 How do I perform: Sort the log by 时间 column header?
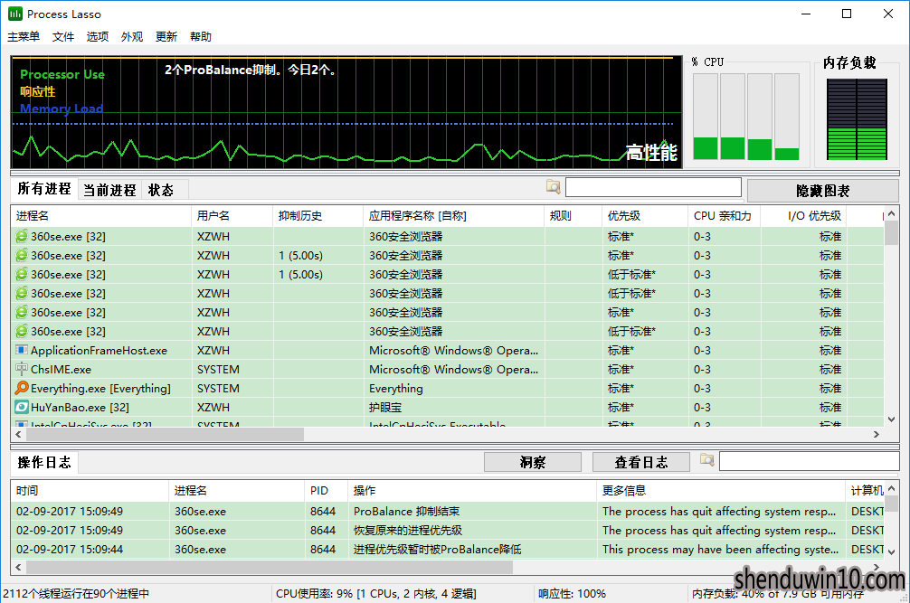coord(90,491)
